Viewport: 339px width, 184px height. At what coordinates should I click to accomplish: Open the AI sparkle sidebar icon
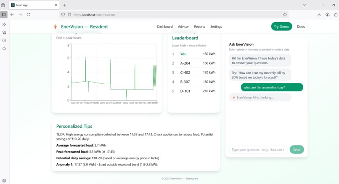click(4, 24)
